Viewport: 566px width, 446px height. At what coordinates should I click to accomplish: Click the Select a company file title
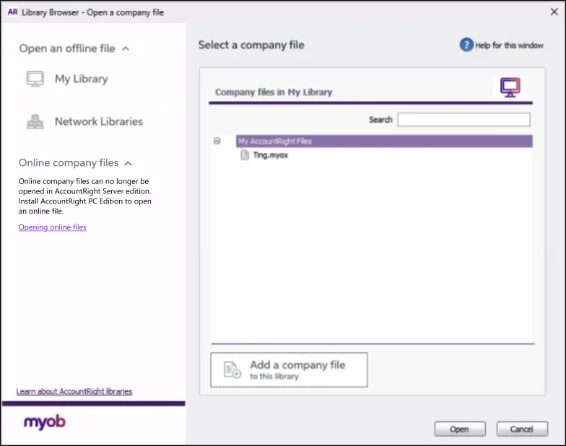[x=251, y=45]
